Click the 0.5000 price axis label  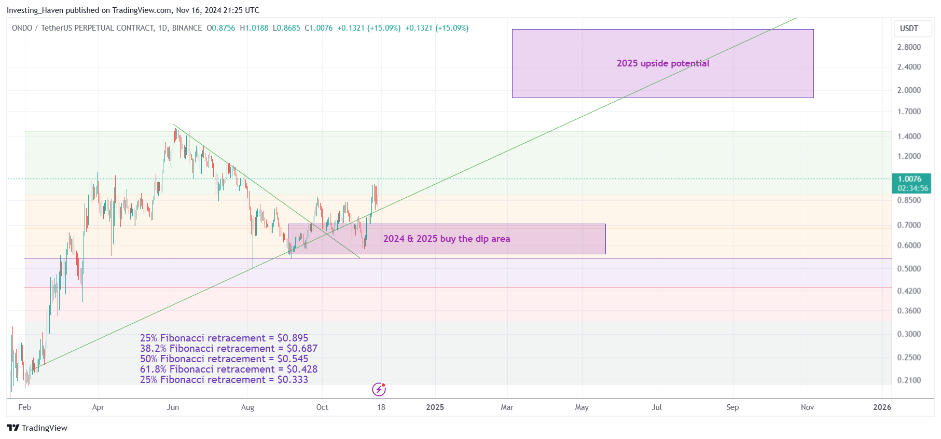[909, 268]
